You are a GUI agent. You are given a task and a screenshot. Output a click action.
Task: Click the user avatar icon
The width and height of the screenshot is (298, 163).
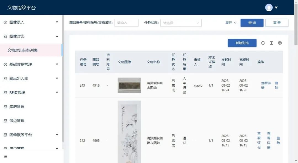point(269,8)
